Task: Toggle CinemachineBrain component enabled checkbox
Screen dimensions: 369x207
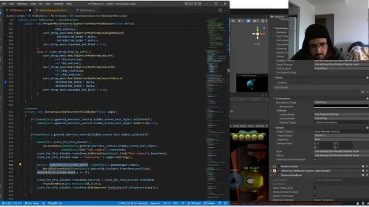Action: pos(278,175)
